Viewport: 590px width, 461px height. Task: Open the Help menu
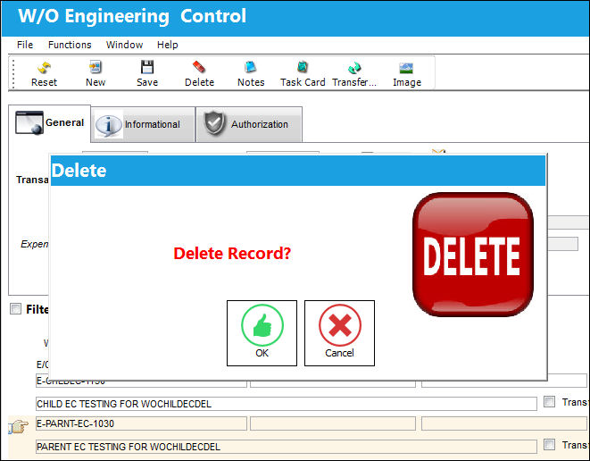pos(168,45)
